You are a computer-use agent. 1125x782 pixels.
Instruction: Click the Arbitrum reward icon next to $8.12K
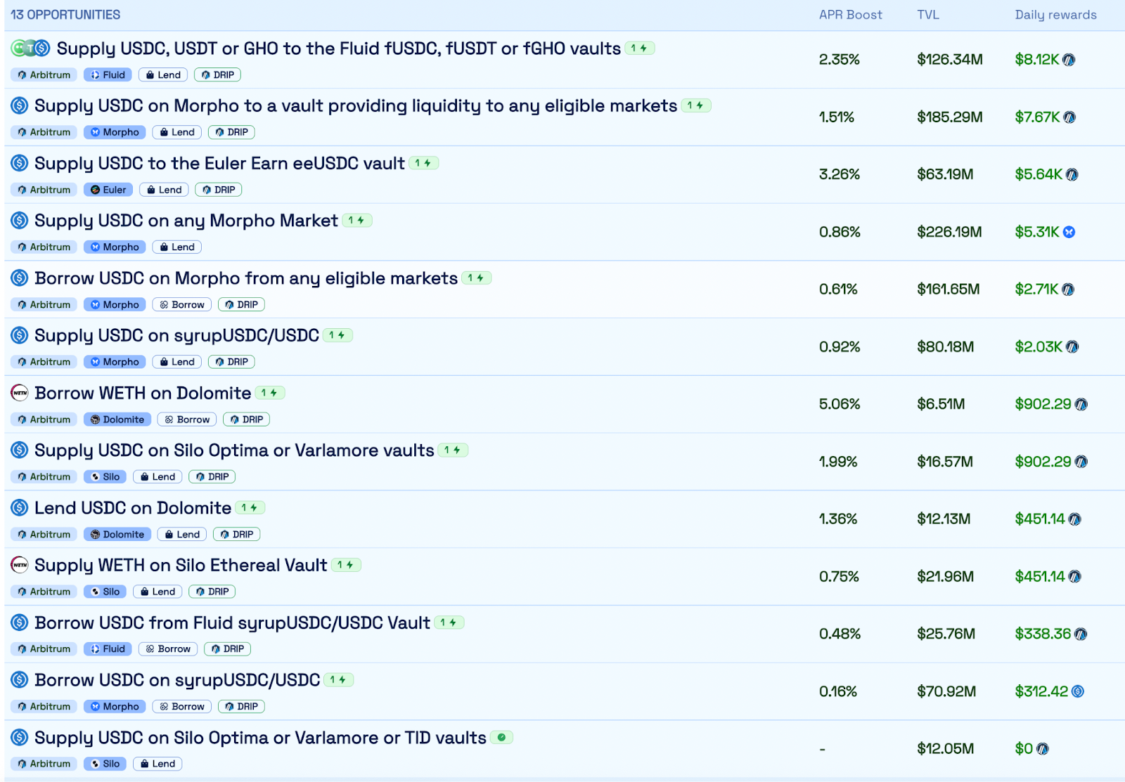point(1069,60)
